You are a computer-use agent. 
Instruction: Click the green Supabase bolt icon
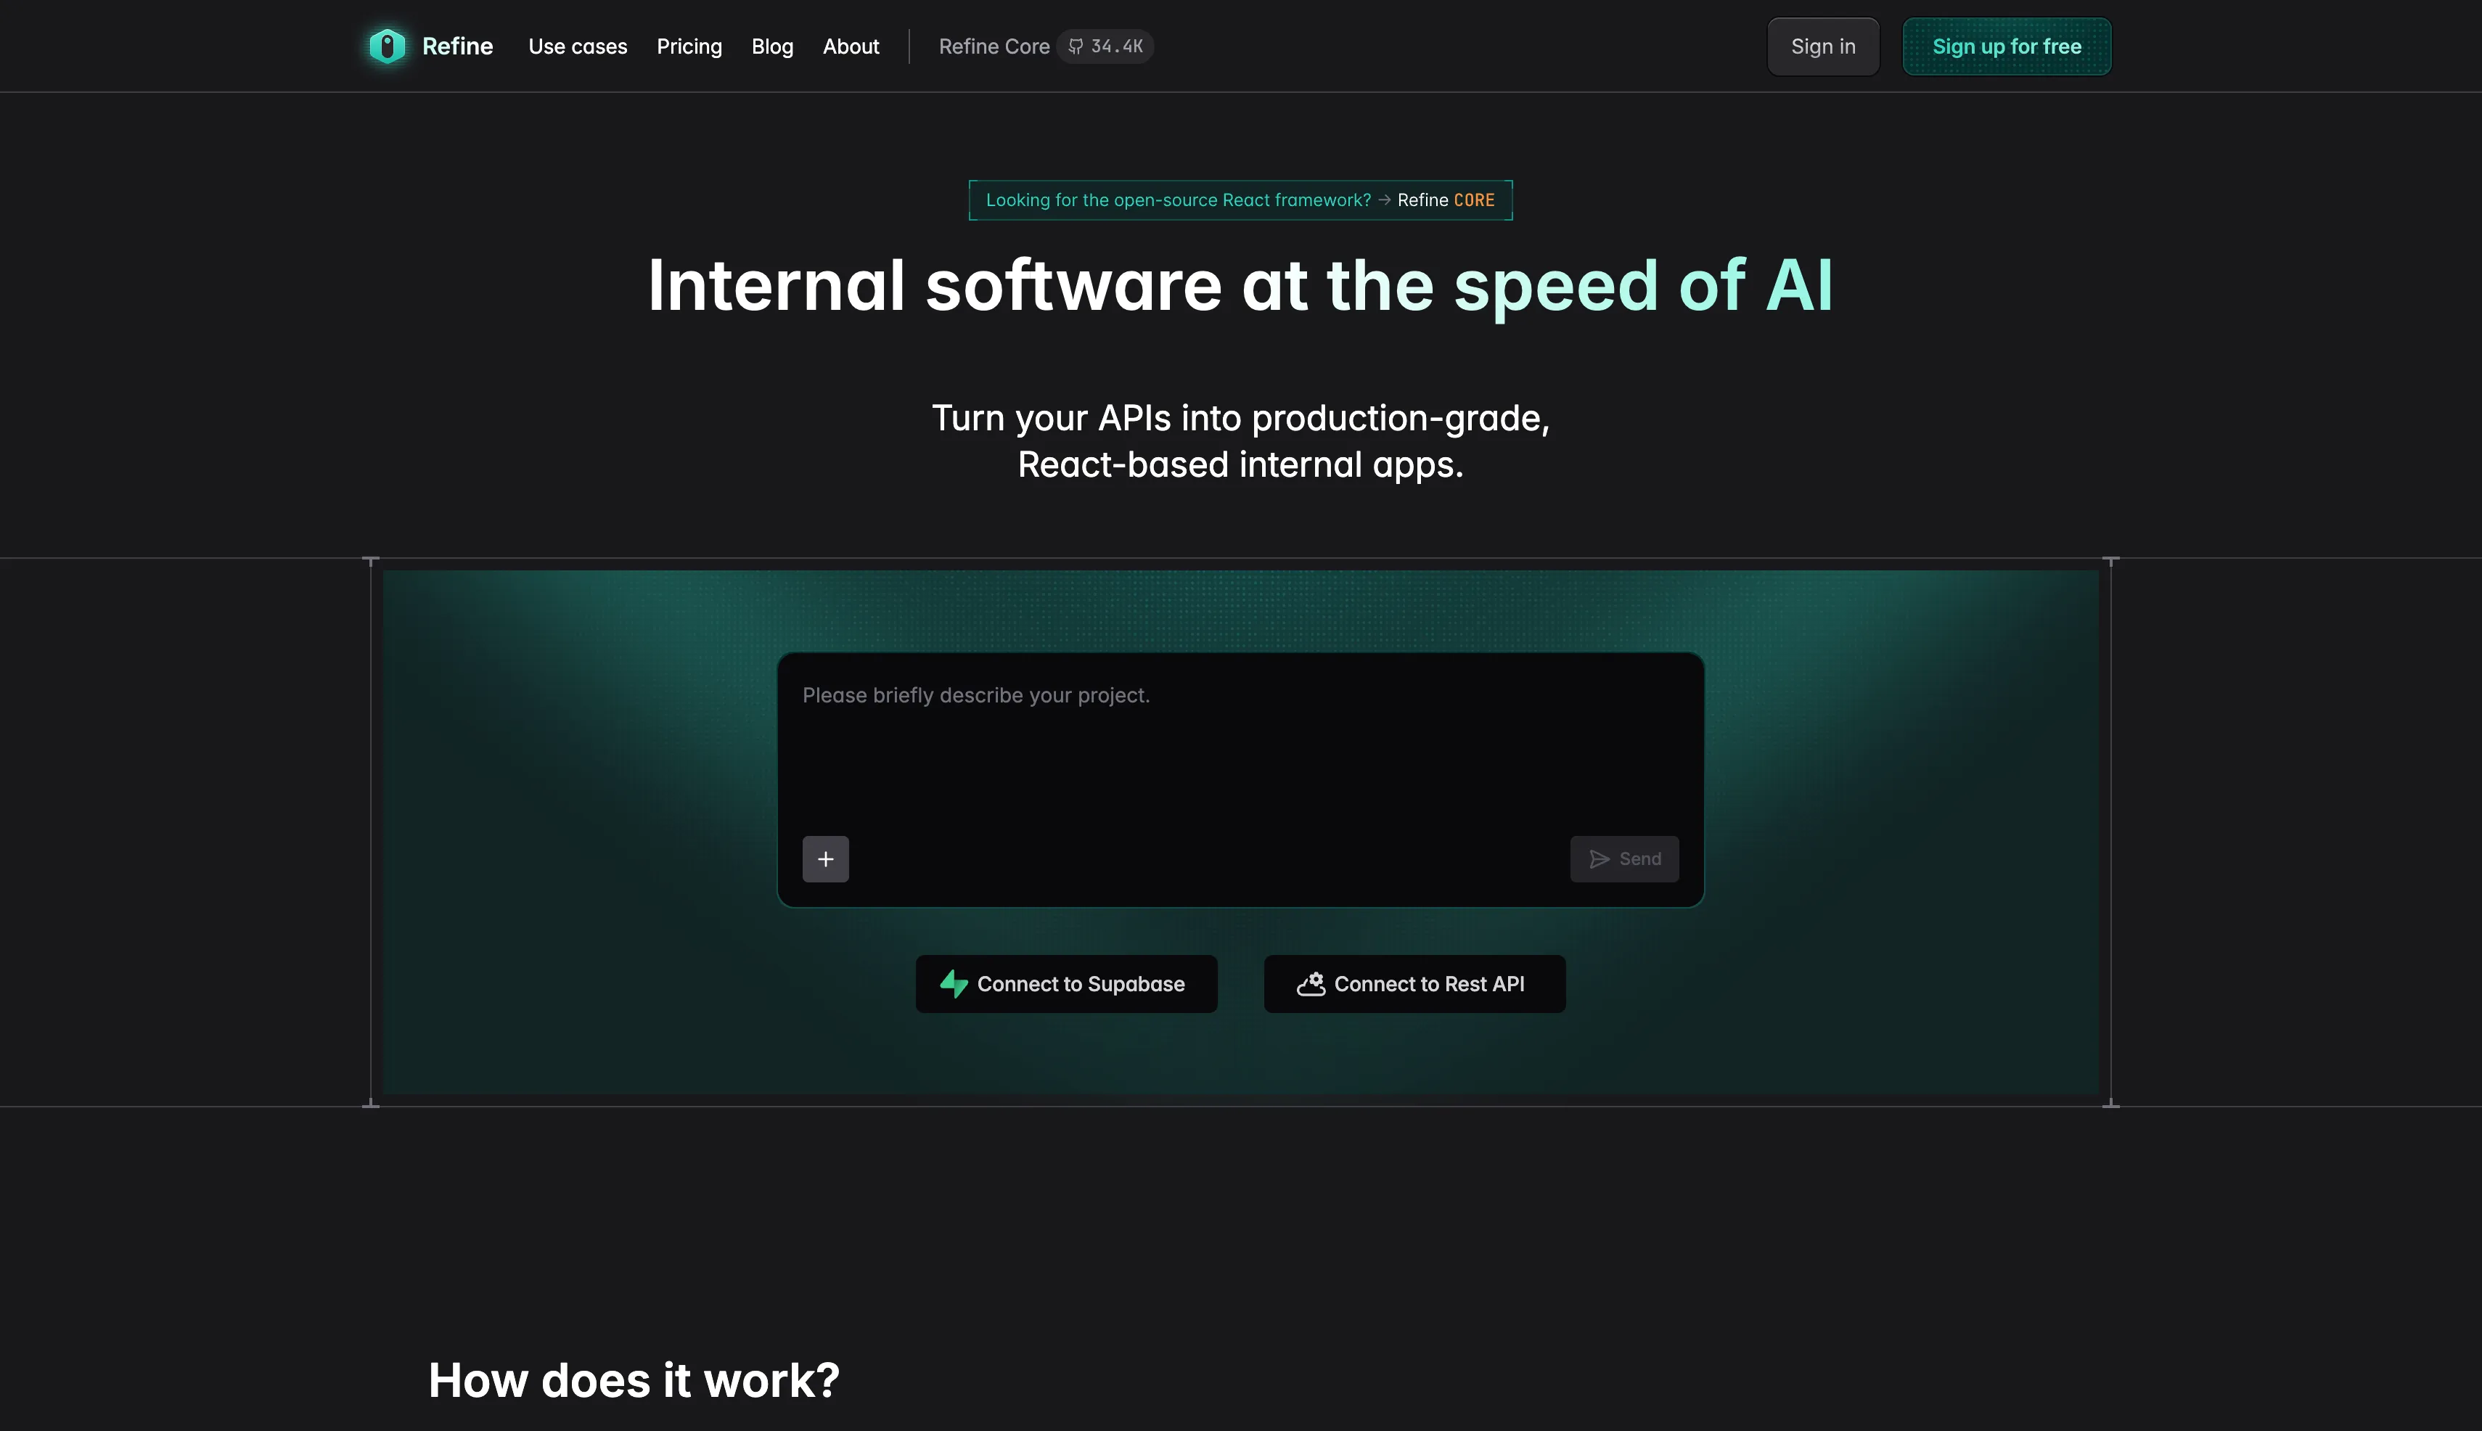click(x=954, y=984)
